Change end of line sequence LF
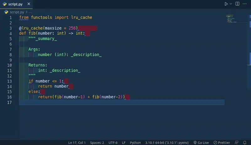Viewport: 251px width, 145px height. point(124,142)
